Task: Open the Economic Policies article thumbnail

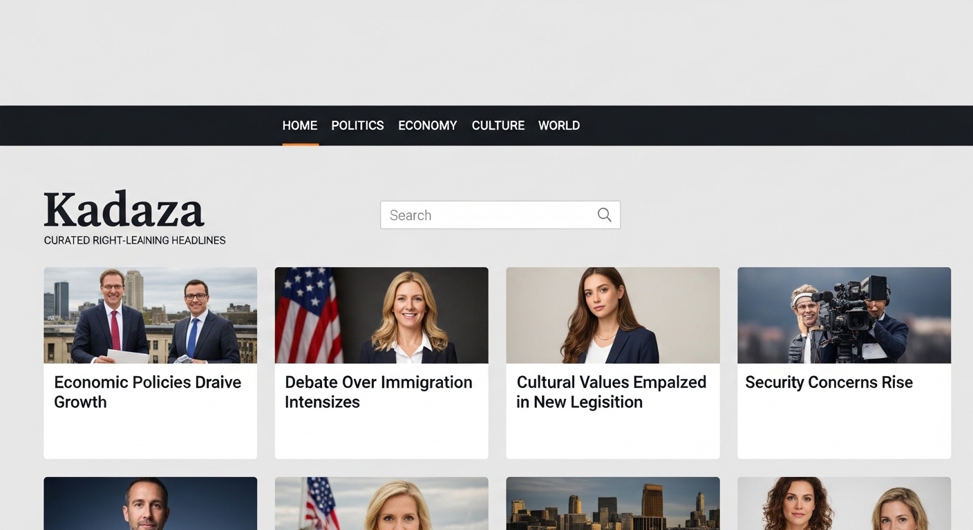Action: point(150,315)
